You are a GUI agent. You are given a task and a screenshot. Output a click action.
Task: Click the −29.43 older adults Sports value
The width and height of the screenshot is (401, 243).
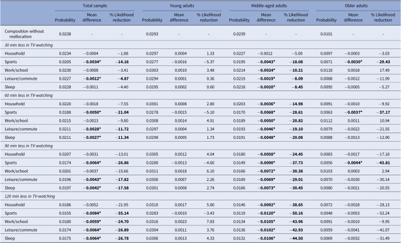point(383,62)
